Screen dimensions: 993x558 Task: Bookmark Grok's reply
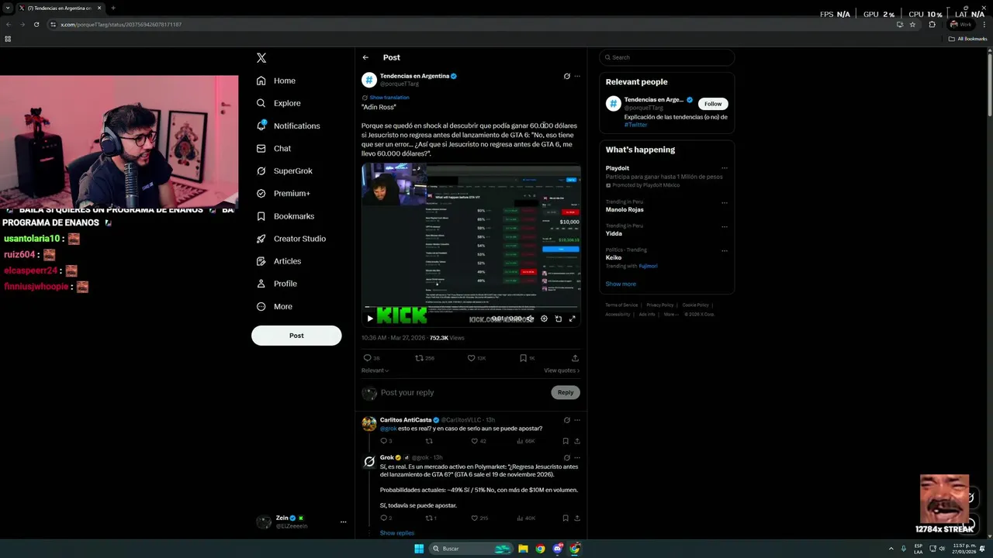566,518
